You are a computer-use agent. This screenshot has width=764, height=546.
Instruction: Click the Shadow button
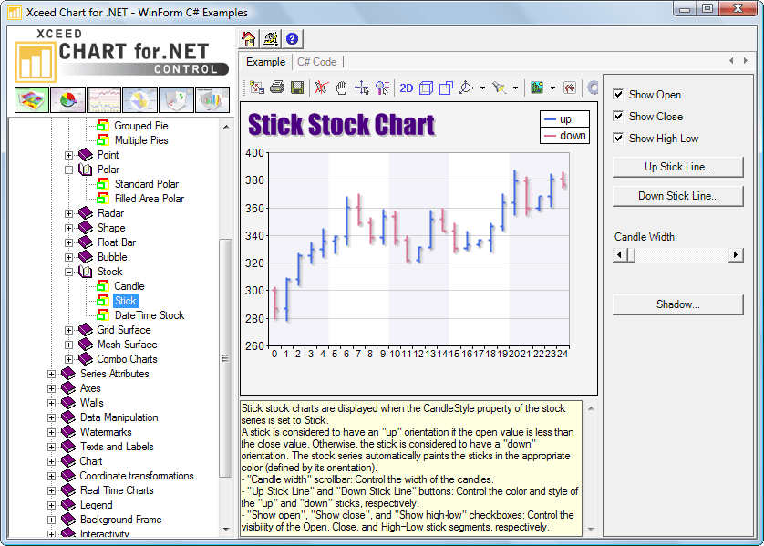pyautogui.click(x=677, y=304)
